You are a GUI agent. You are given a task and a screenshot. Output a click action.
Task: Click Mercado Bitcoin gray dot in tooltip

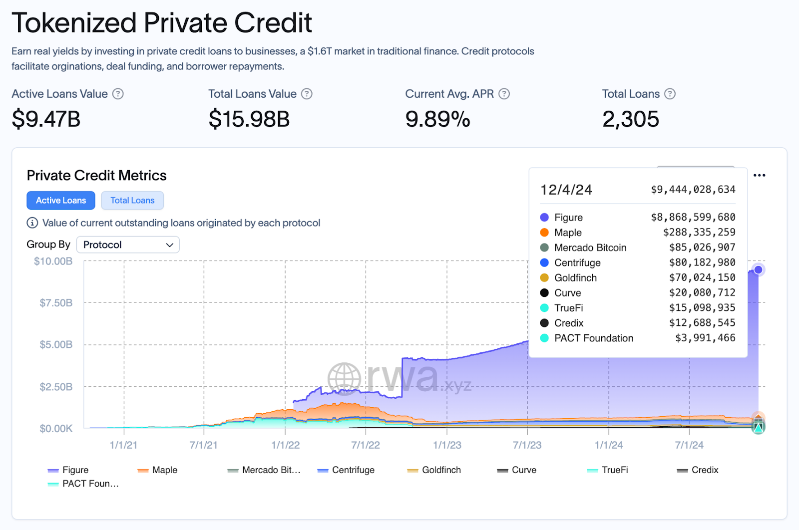click(544, 248)
